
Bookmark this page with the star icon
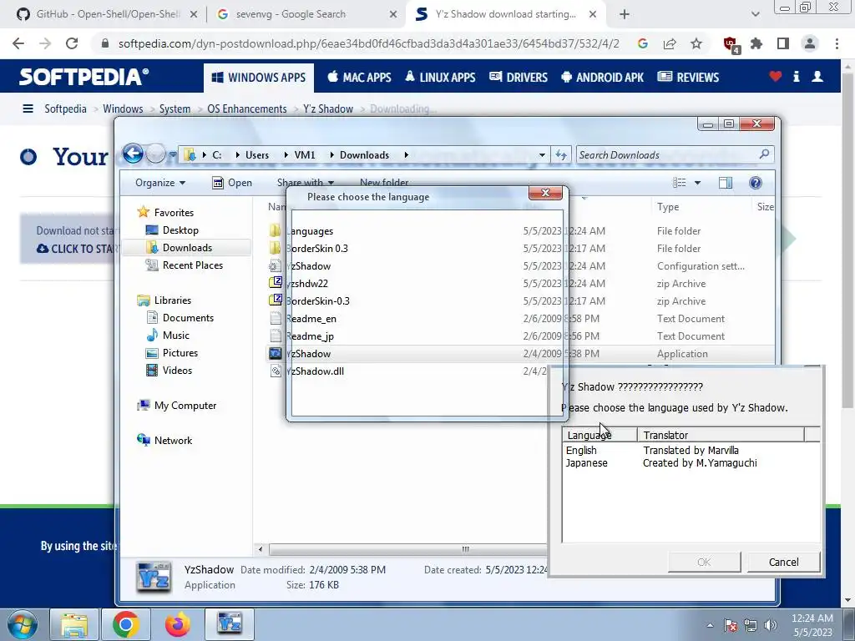pos(696,43)
